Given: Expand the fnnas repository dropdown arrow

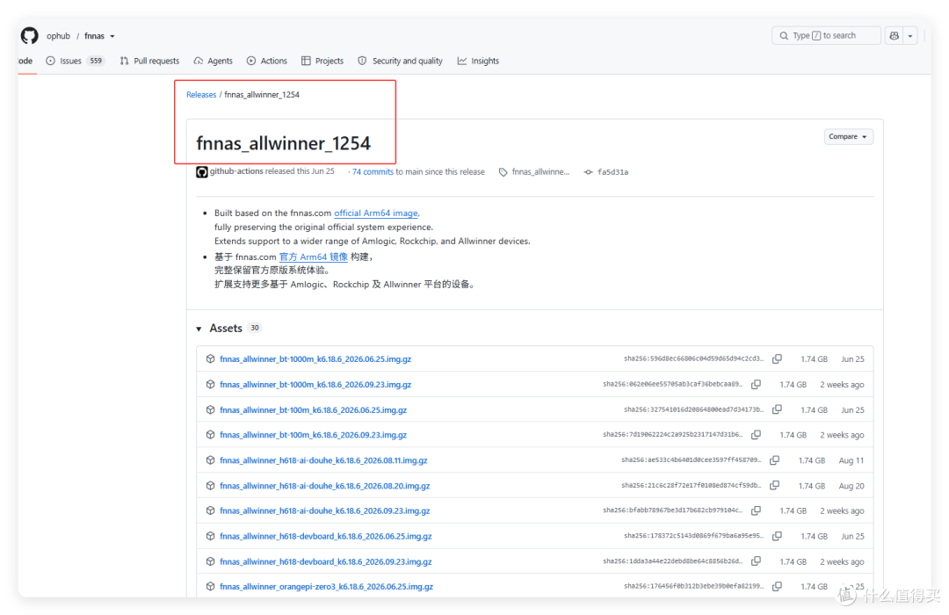Looking at the screenshot, I should coord(112,36).
